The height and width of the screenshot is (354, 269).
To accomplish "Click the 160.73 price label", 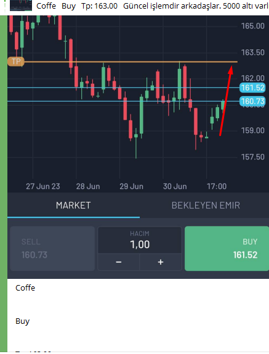I will pos(252,102).
